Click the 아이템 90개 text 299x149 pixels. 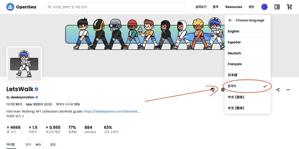coord(14,104)
